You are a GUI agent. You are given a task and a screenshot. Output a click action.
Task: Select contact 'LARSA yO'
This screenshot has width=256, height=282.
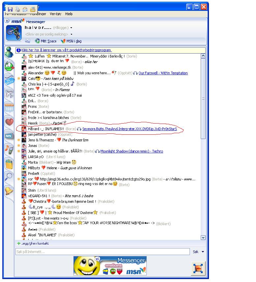[43, 157]
